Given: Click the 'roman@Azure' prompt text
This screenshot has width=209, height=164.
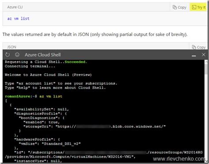Looking at the screenshot, I should 18,96.
